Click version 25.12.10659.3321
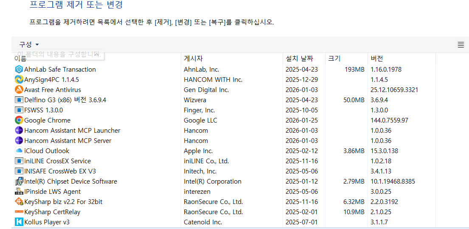The width and height of the screenshot is (469, 229). pos(394,89)
